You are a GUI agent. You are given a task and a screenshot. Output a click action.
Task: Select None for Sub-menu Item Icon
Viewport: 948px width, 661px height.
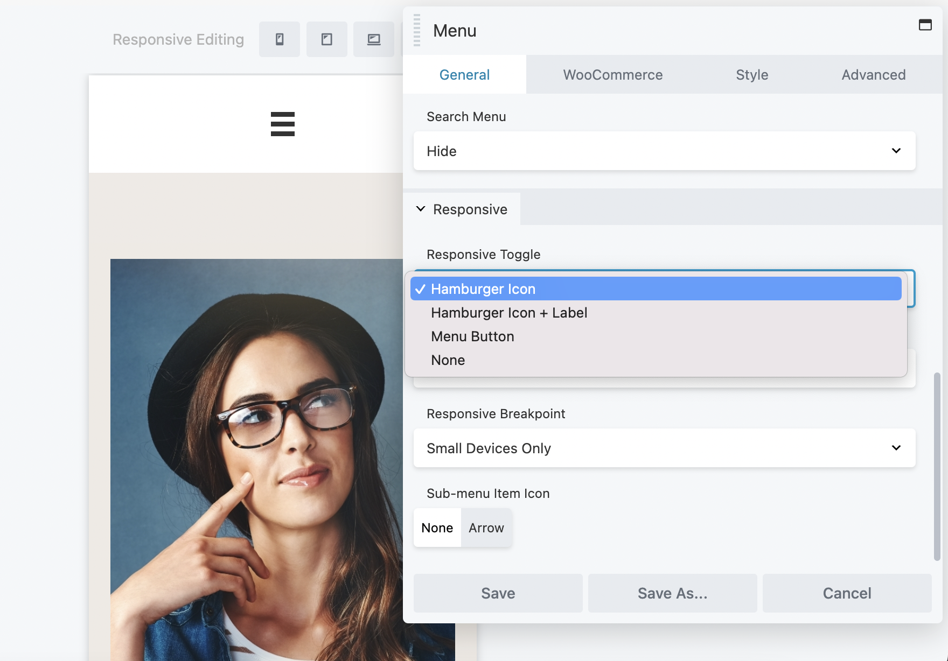(x=437, y=528)
